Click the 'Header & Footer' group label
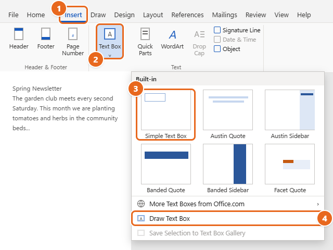The height and width of the screenshot is (250, 333). (46, 67)
